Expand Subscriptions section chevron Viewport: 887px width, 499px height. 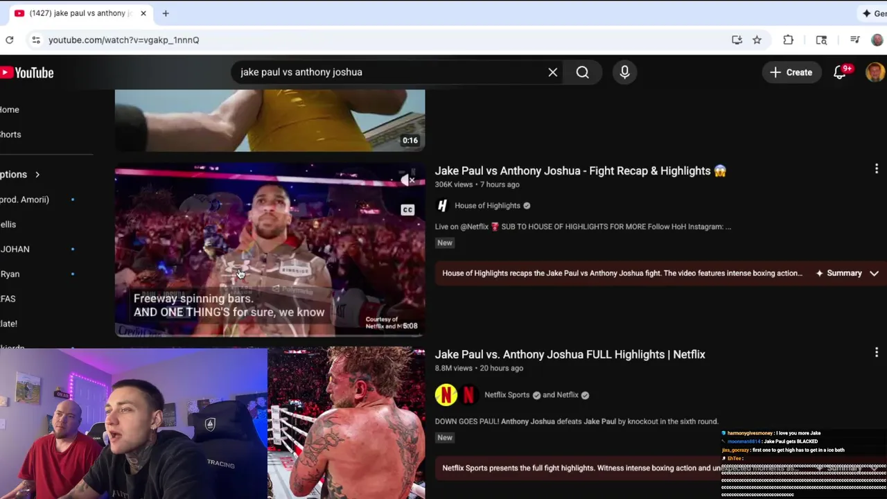[x=37, y=175]
